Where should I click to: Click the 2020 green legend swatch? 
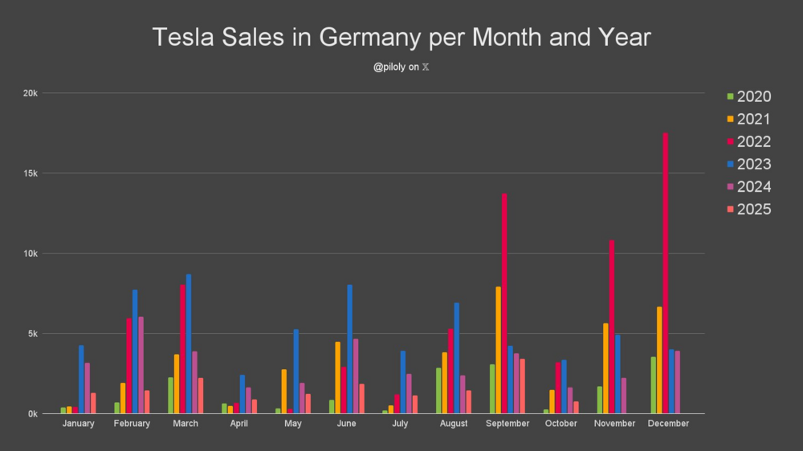(730, 97)
